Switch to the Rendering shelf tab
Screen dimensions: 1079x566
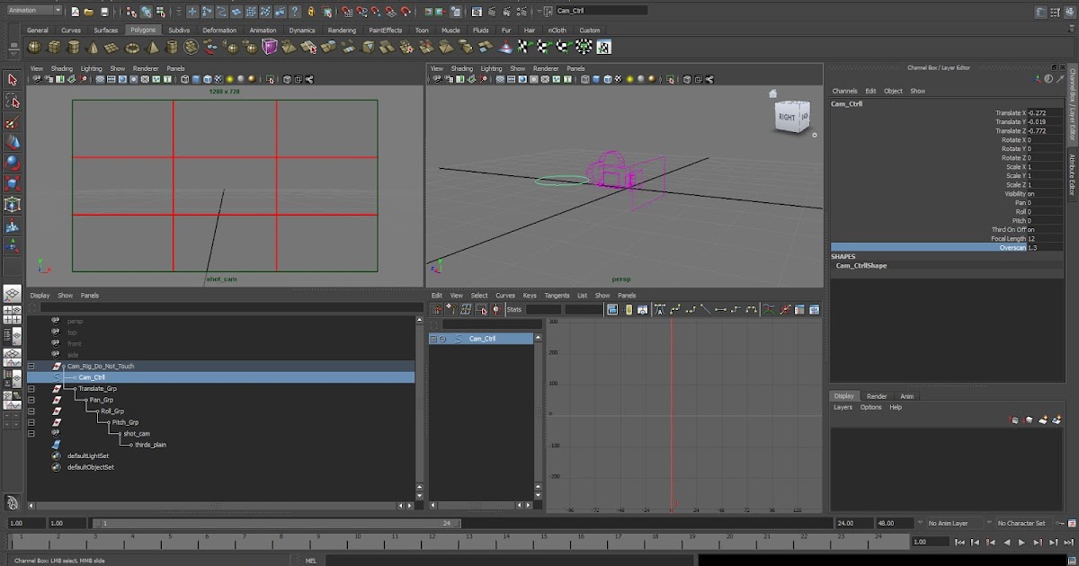click(x=342, y=30)
